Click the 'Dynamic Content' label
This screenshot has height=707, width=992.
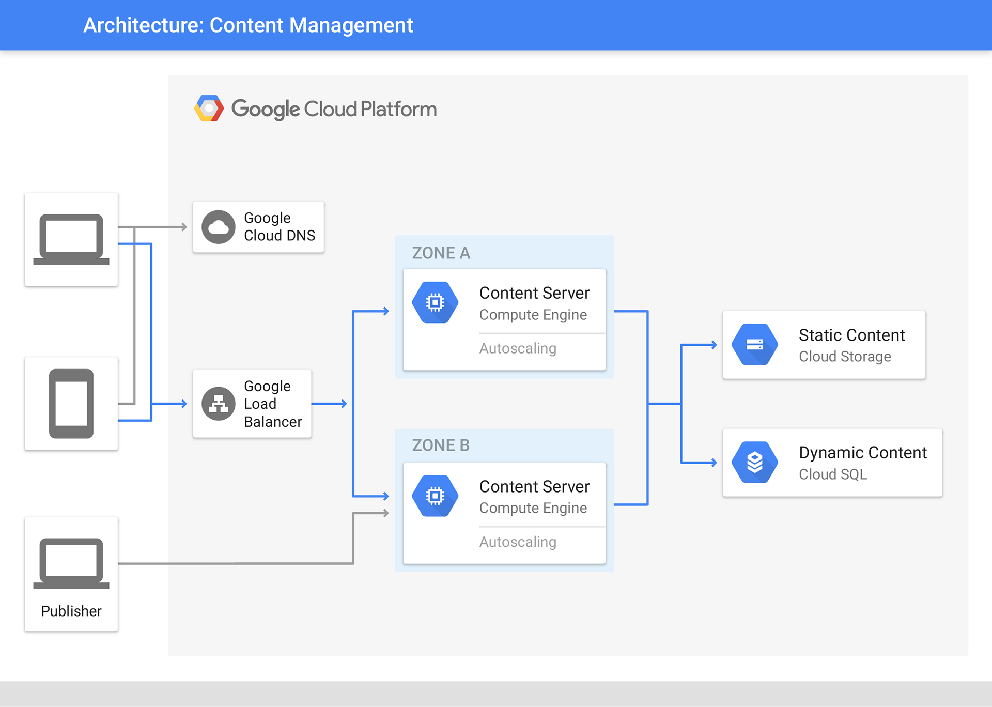pyautogui.click(x=863, y=453)
